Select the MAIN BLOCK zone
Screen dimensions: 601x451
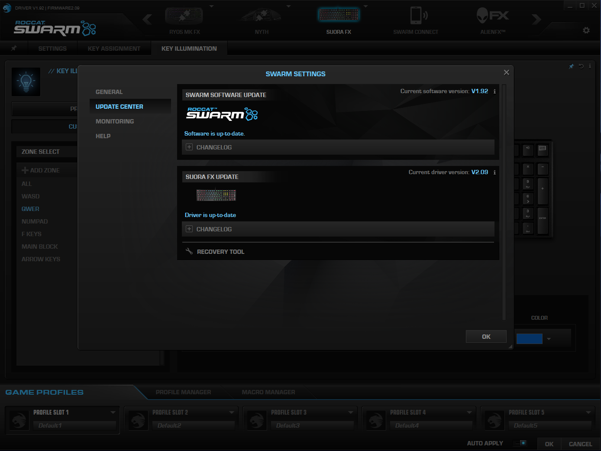click(x=40, y=247)
